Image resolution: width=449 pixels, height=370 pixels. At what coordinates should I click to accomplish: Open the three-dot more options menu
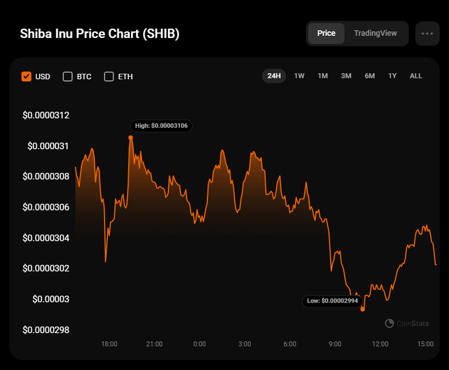point(427,33)
